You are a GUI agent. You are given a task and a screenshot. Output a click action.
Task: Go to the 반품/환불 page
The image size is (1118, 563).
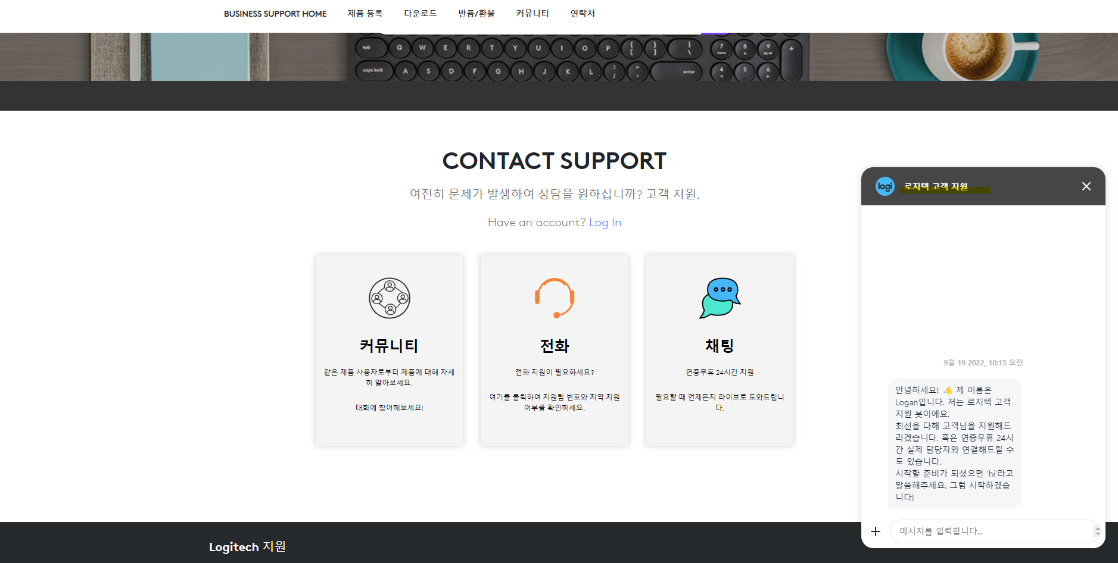coord(477,14)
